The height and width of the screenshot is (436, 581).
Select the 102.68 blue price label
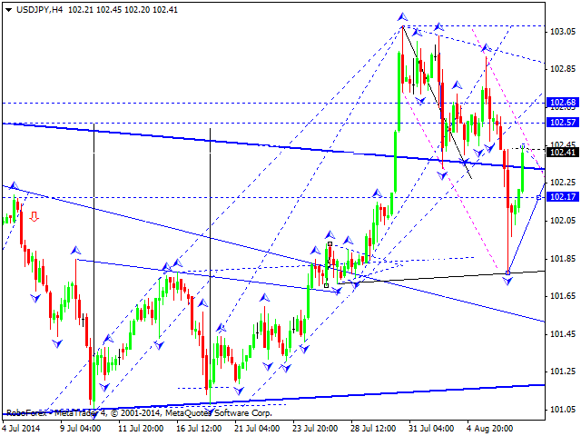563,103
